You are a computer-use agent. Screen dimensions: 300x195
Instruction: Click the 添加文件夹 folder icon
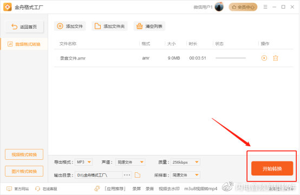pyautogui.click(x=97, y=26)
